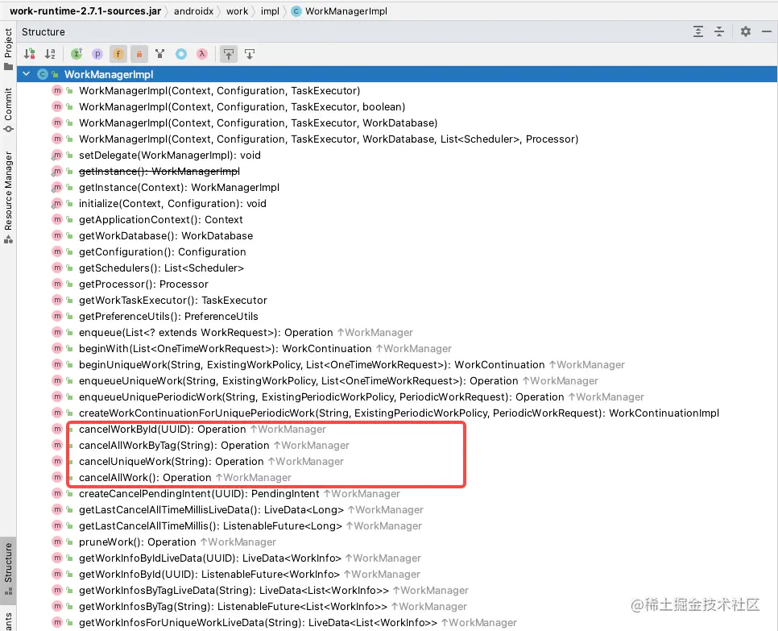778x631 pixels.
Task: Open the Resource Manager side tab
Action: (x=8, y=197)
